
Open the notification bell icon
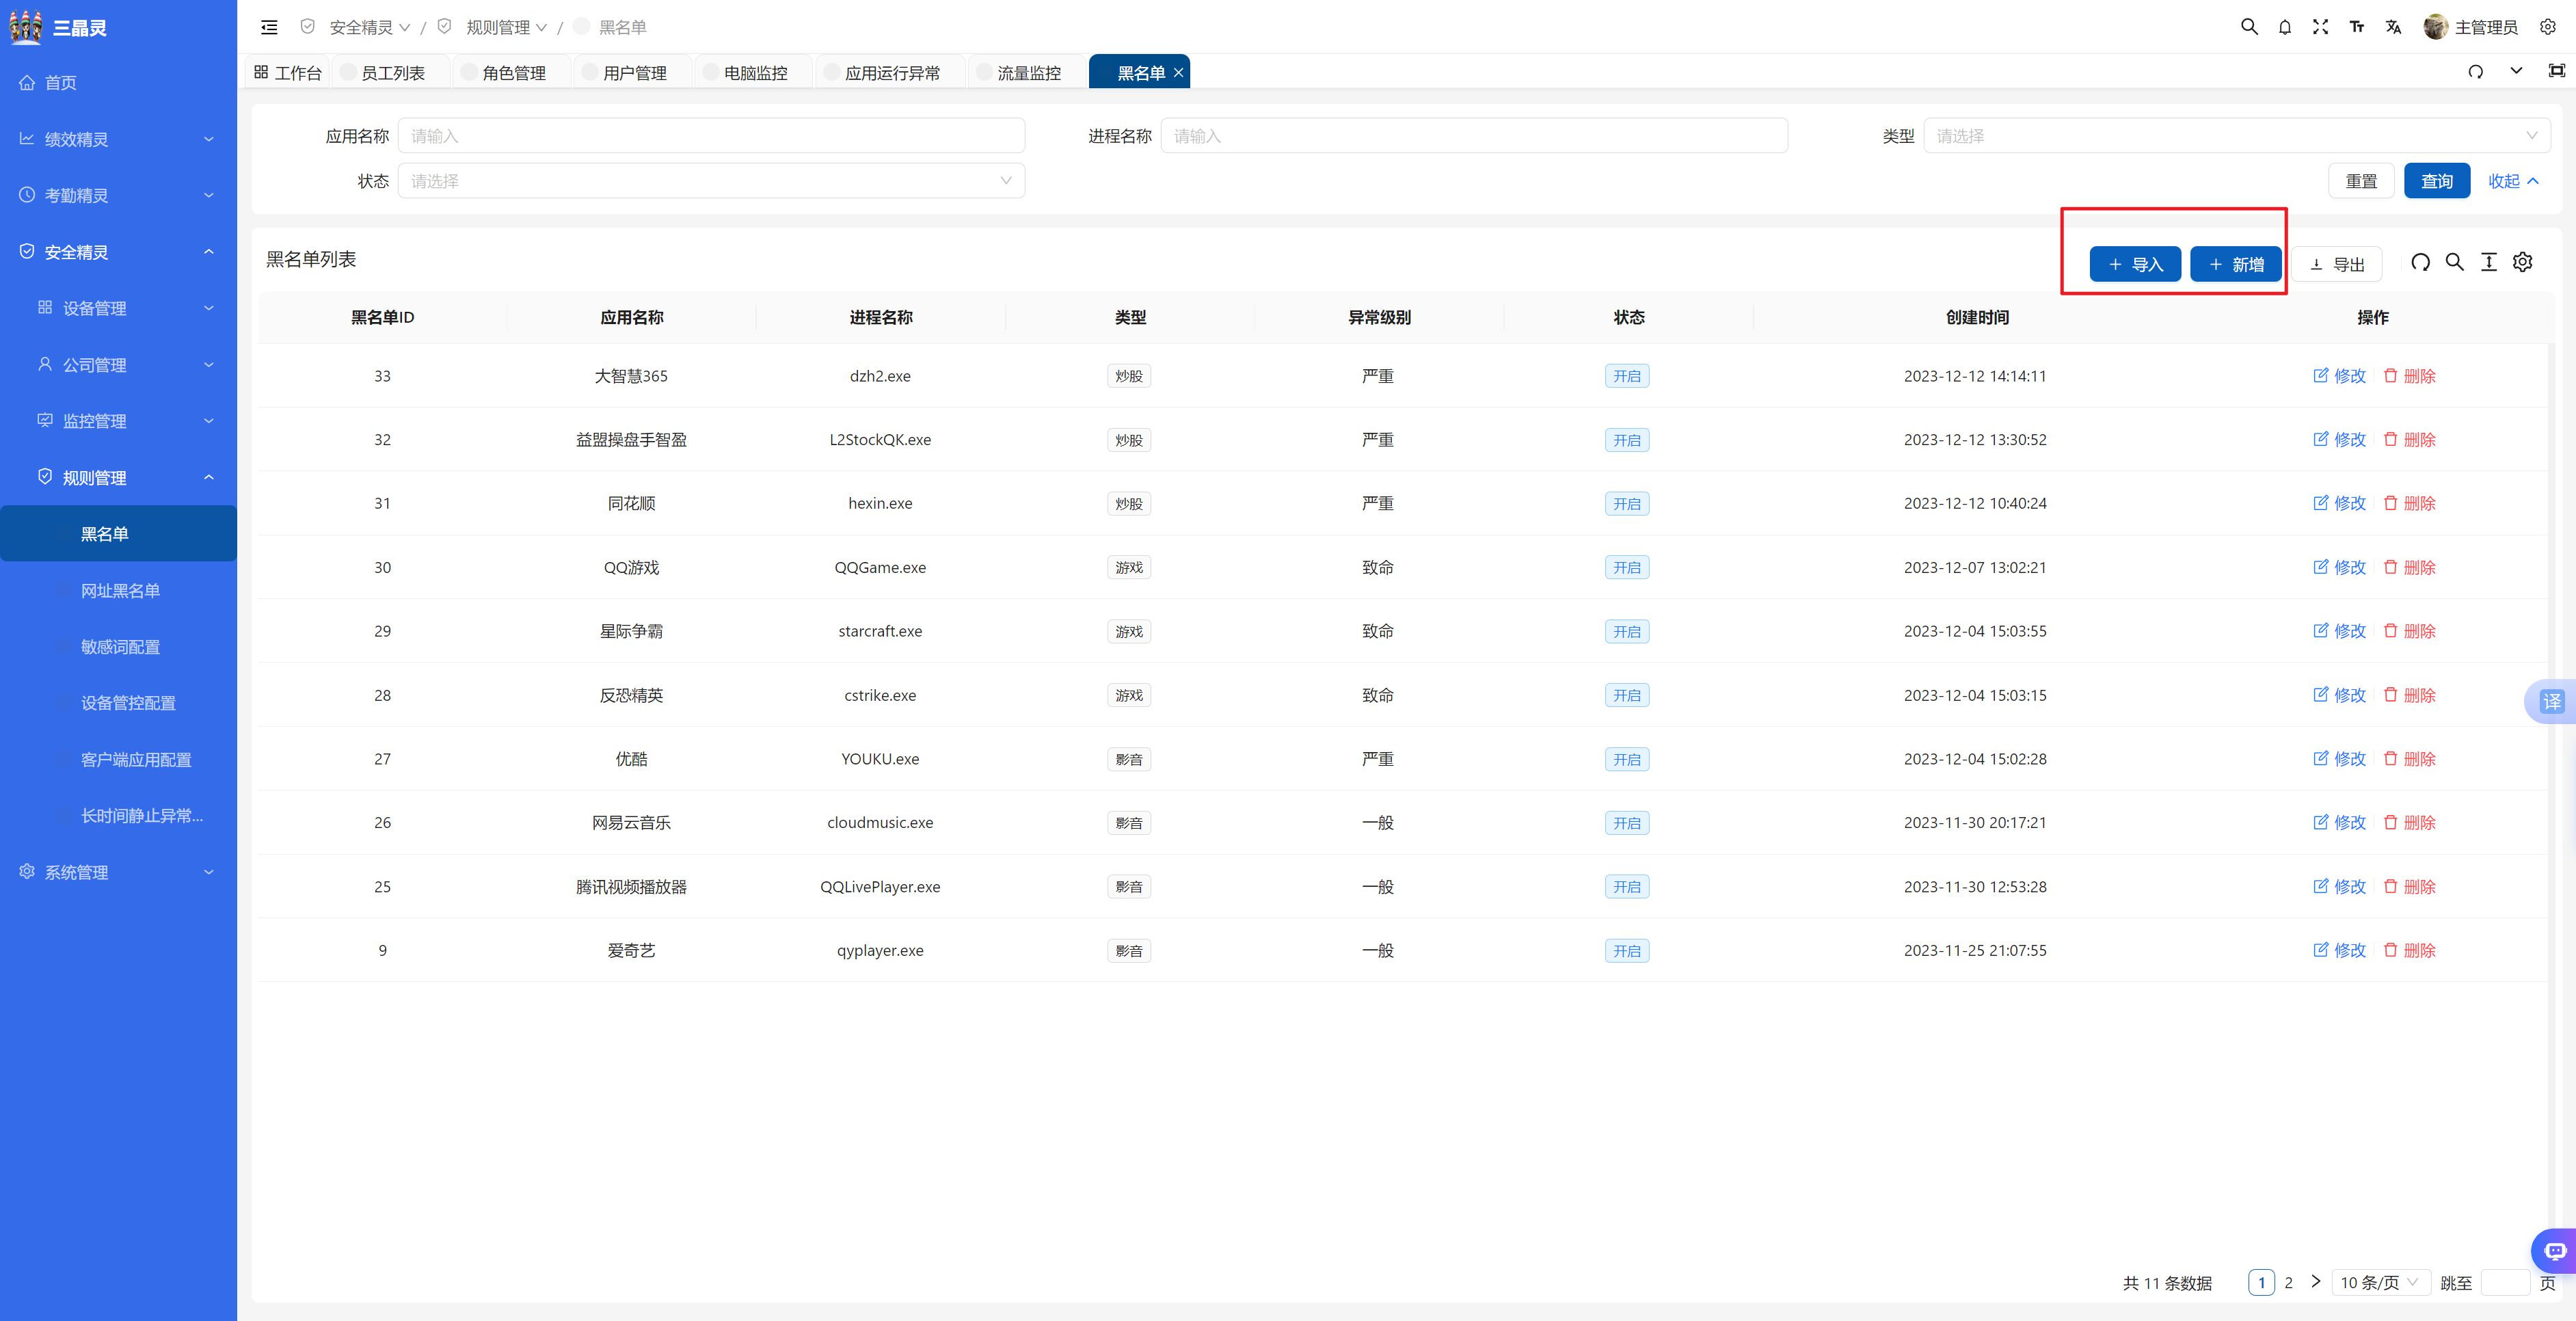2285,27
